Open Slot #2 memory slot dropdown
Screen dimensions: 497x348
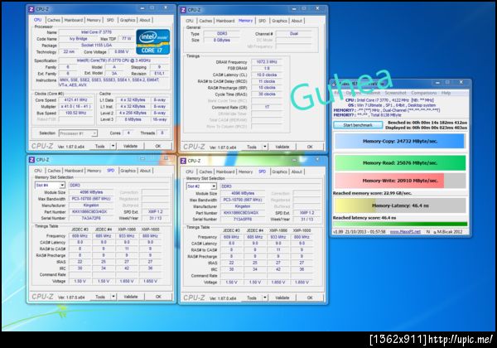pos(201,186)
